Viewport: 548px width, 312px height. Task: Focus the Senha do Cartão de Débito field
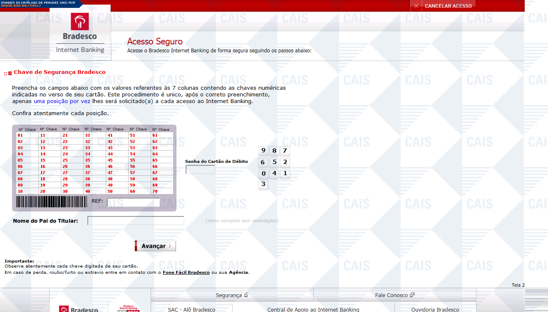[x=200, y=170]
